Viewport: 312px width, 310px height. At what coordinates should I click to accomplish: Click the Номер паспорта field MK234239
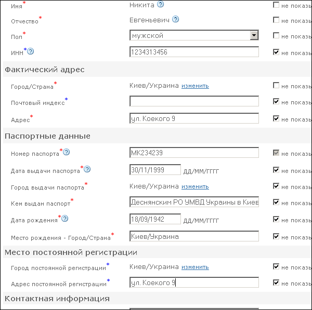194,153
